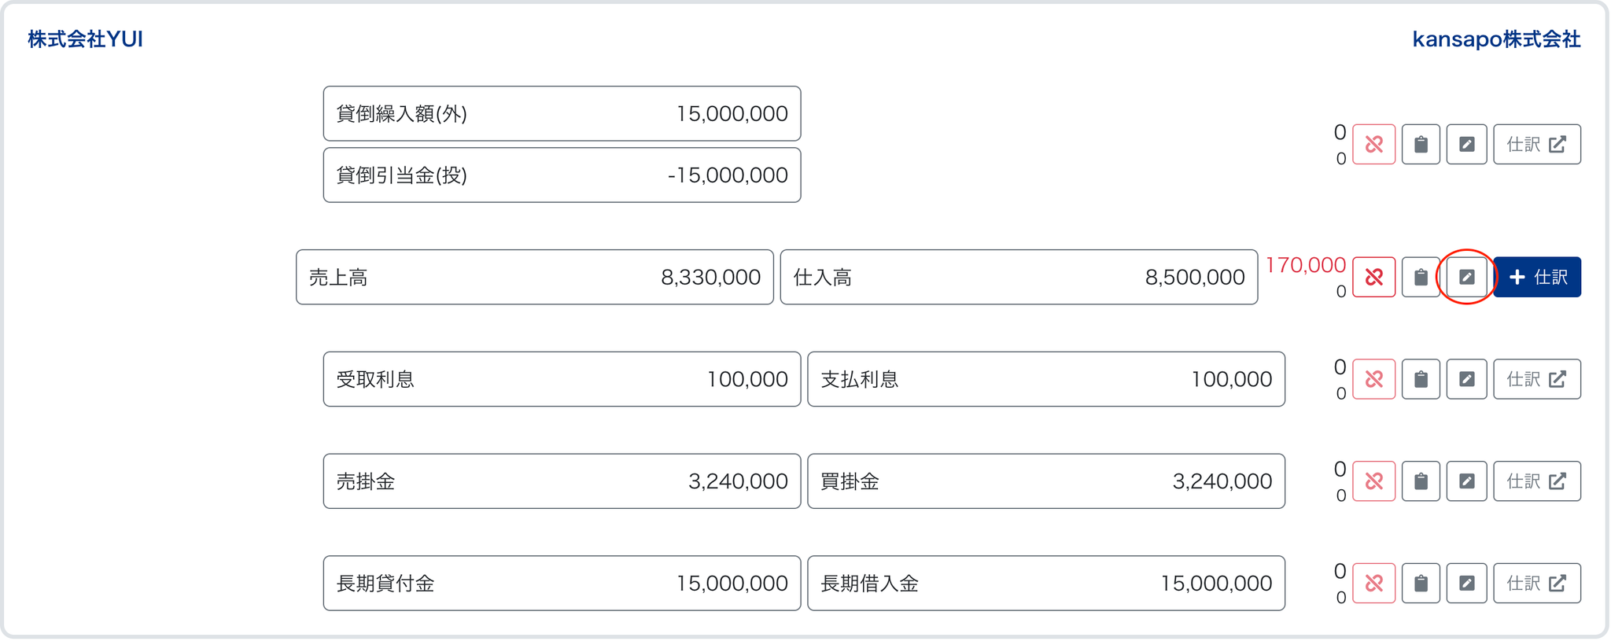
Task: Click the kansapo株式会社 company heading
Action: click(x=1496, y=39)
